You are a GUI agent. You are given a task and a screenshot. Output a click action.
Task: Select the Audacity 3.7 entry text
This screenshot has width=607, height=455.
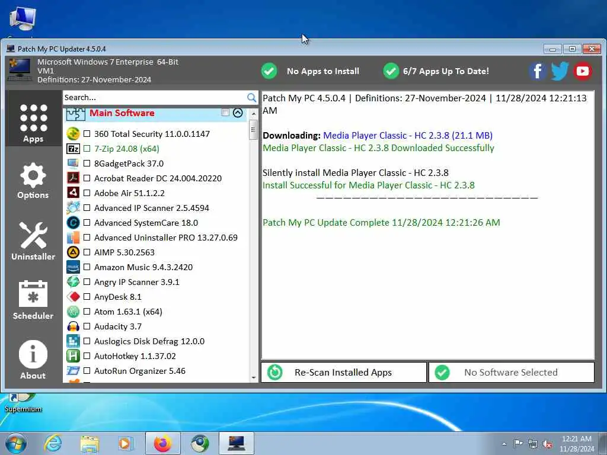click(x=118, y=326)
